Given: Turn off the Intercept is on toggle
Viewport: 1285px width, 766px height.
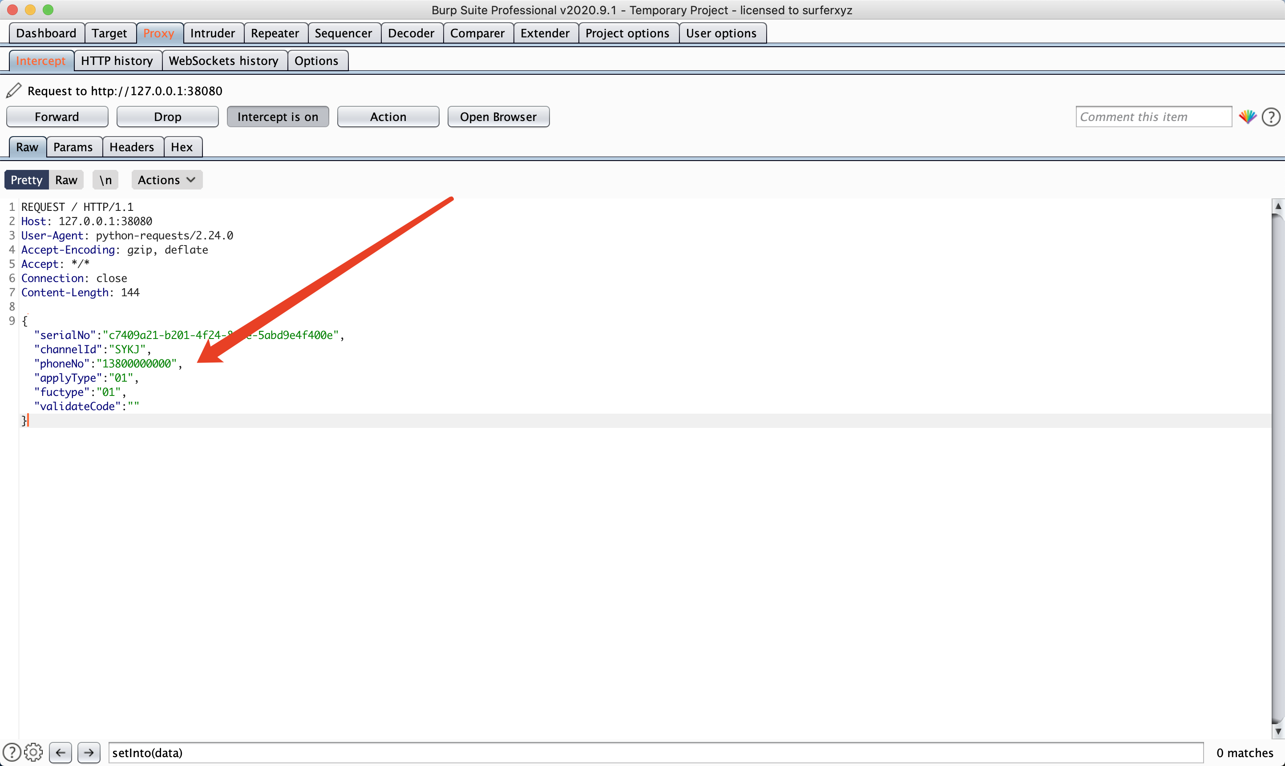Looking at the screenshot, I should (277, 117).
